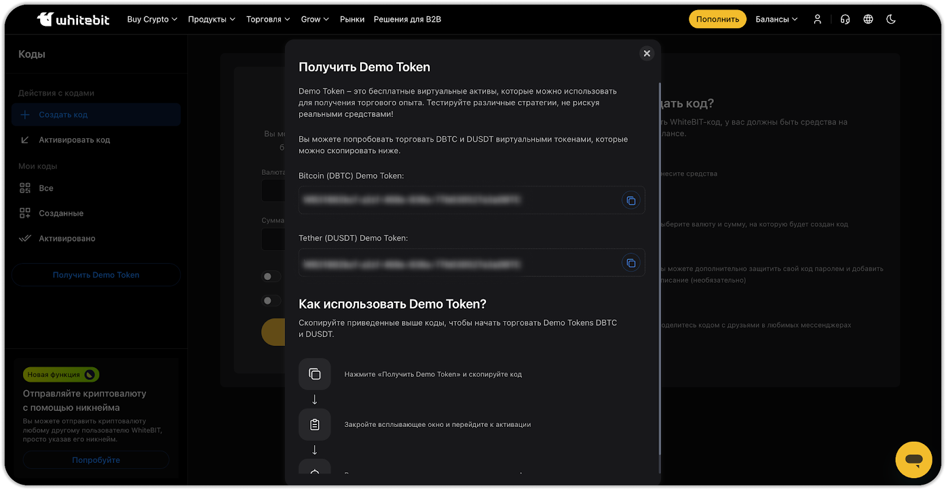
Task: Expand the Торговля dropdown menu
Action: click(268, 19)
